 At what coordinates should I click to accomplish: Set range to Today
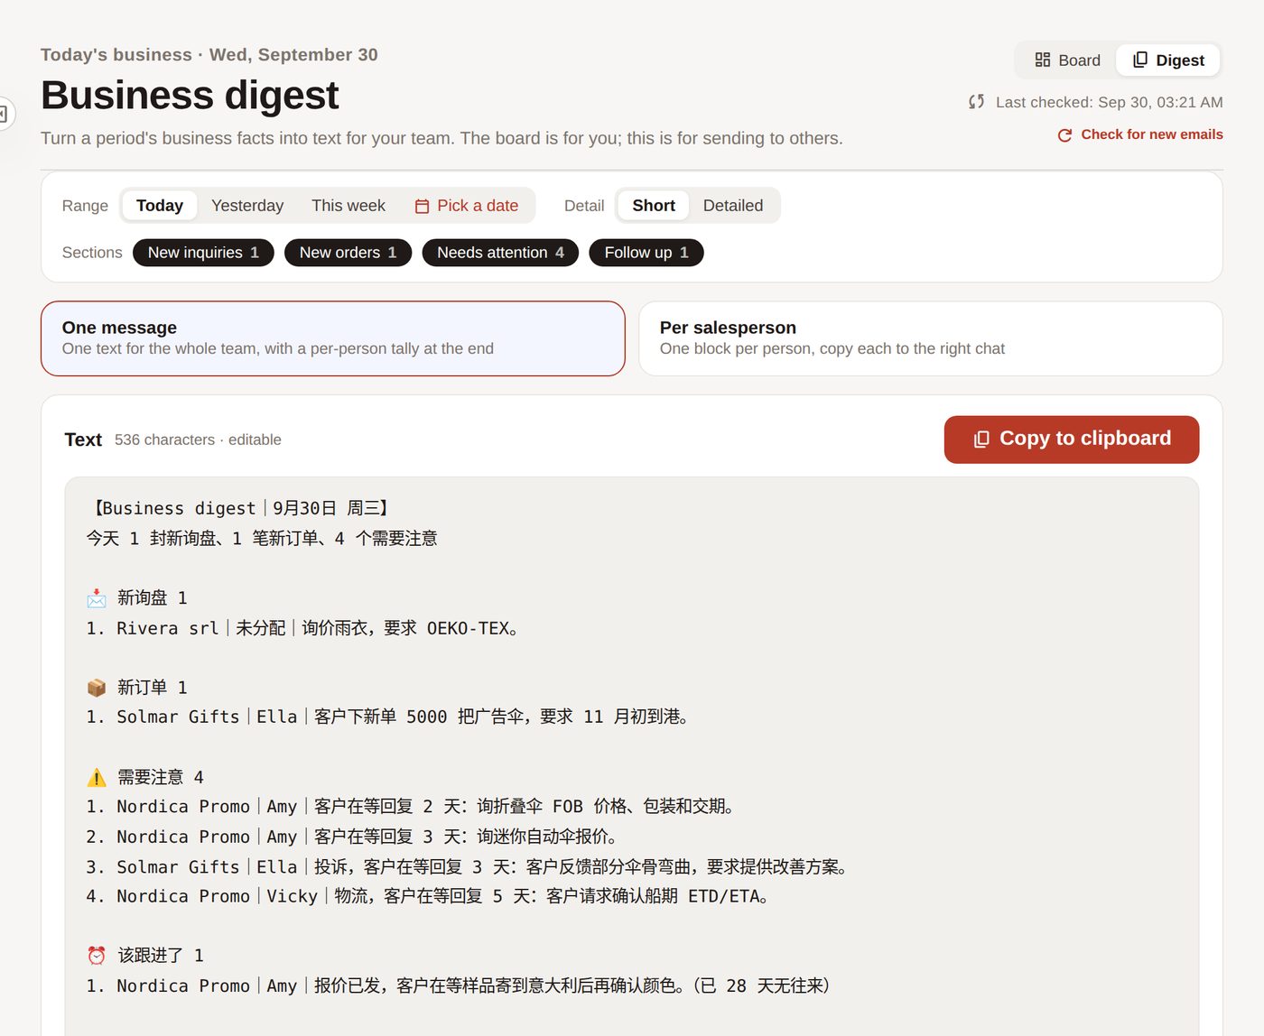click(x=160, y=206)
